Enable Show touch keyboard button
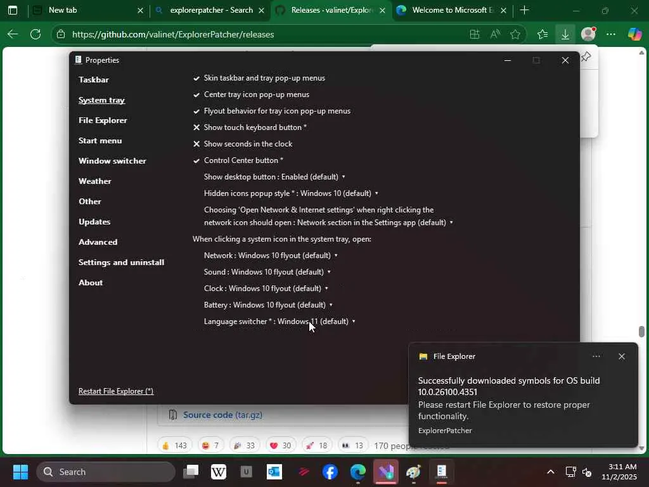Image resolution: width=649 pixels, height=487 pixels. [x=250, y=127]
